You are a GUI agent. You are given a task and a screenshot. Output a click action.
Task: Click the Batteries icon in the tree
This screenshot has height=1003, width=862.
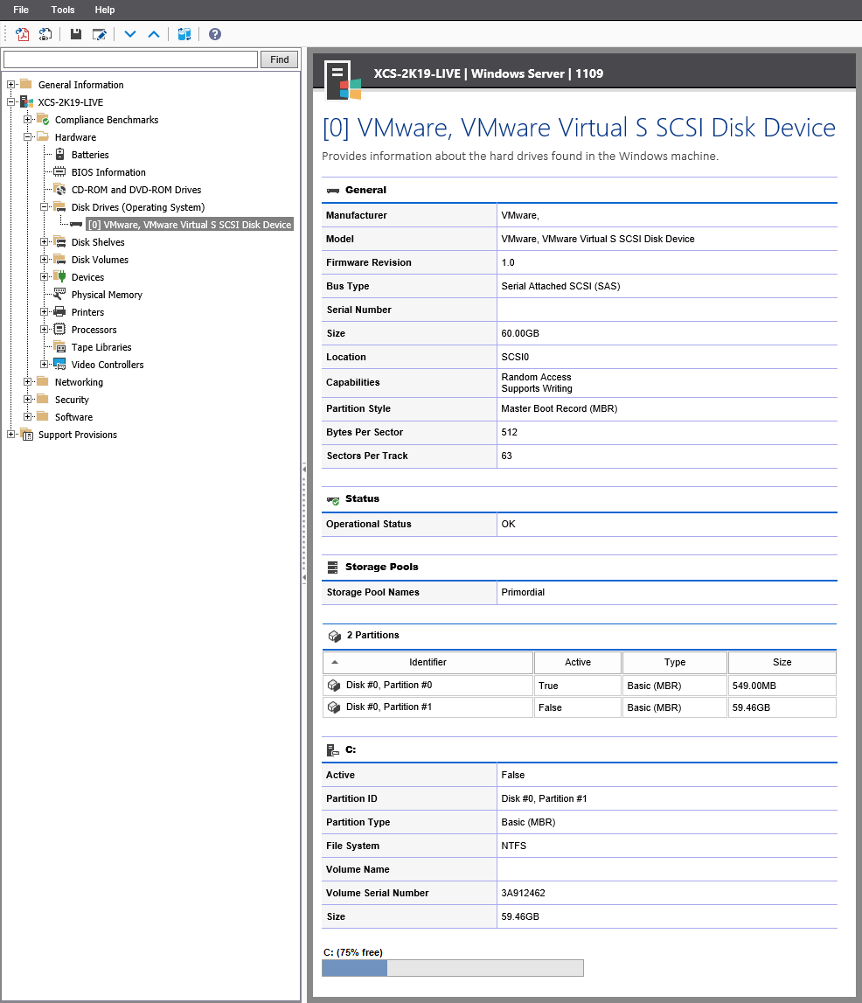pos(59,154)
